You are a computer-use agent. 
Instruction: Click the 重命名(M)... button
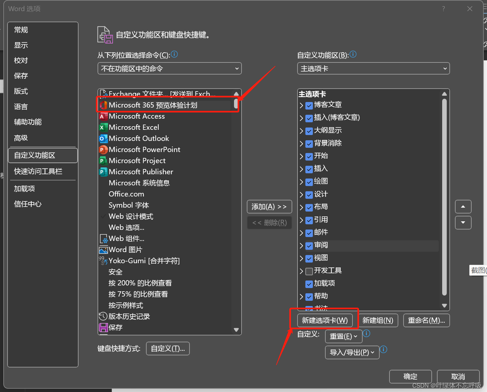coord(426,320)
